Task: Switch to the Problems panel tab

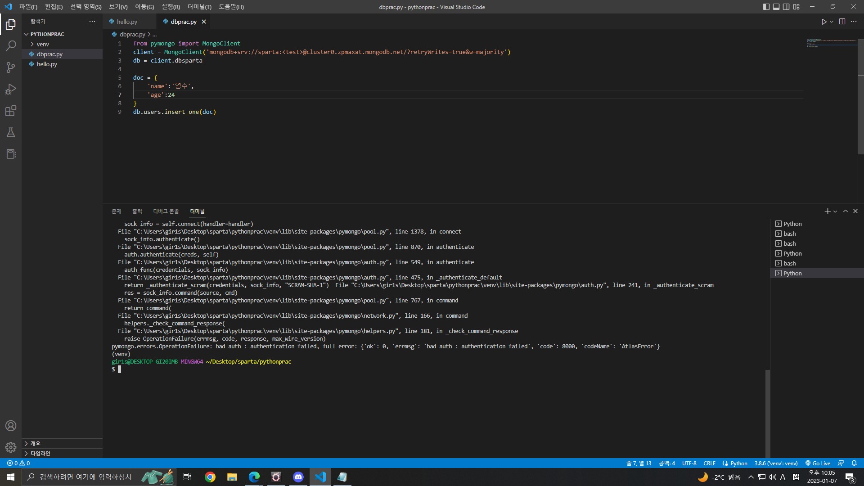Action: (x=117, y=211)
